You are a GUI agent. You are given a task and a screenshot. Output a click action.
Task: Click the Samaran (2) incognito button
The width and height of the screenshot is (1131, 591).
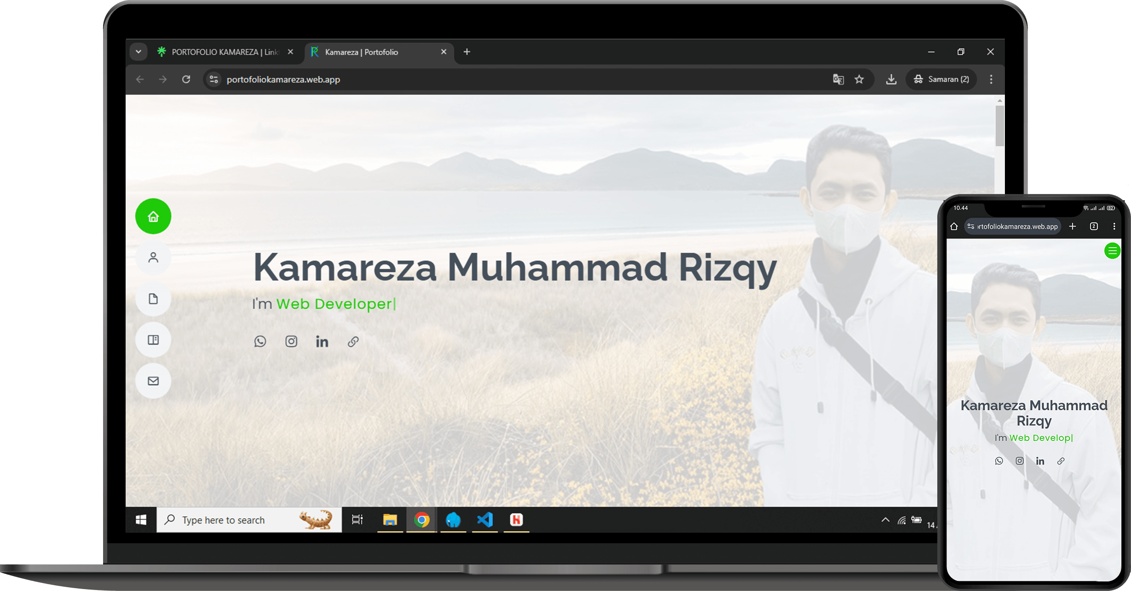942,80
